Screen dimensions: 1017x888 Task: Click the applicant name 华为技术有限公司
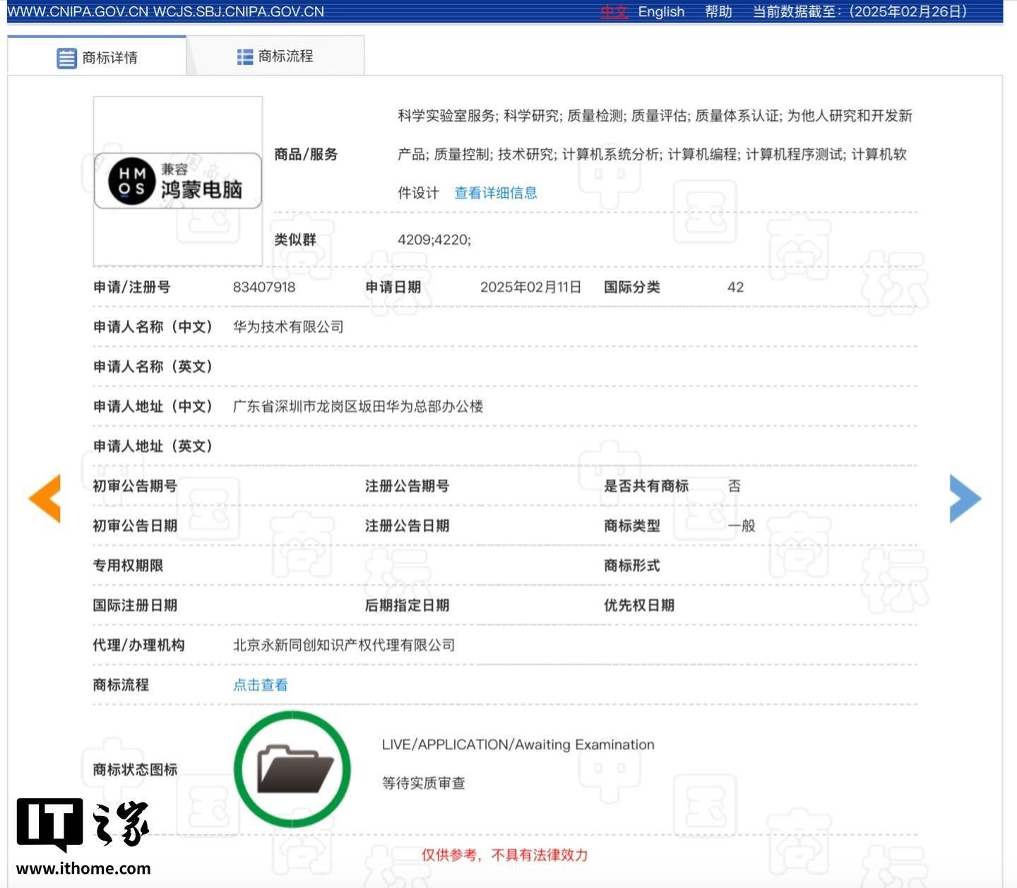(288, 326)
